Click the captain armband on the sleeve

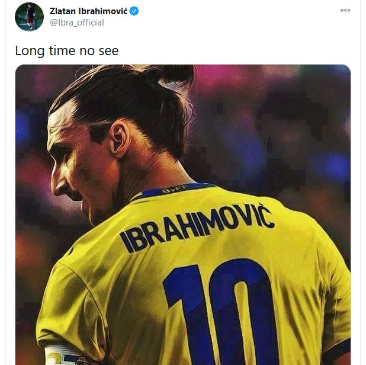click(x=68, y=355)
